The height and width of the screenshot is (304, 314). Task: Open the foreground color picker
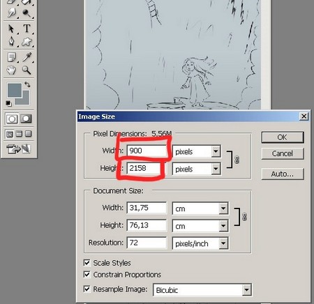point(15,90)
